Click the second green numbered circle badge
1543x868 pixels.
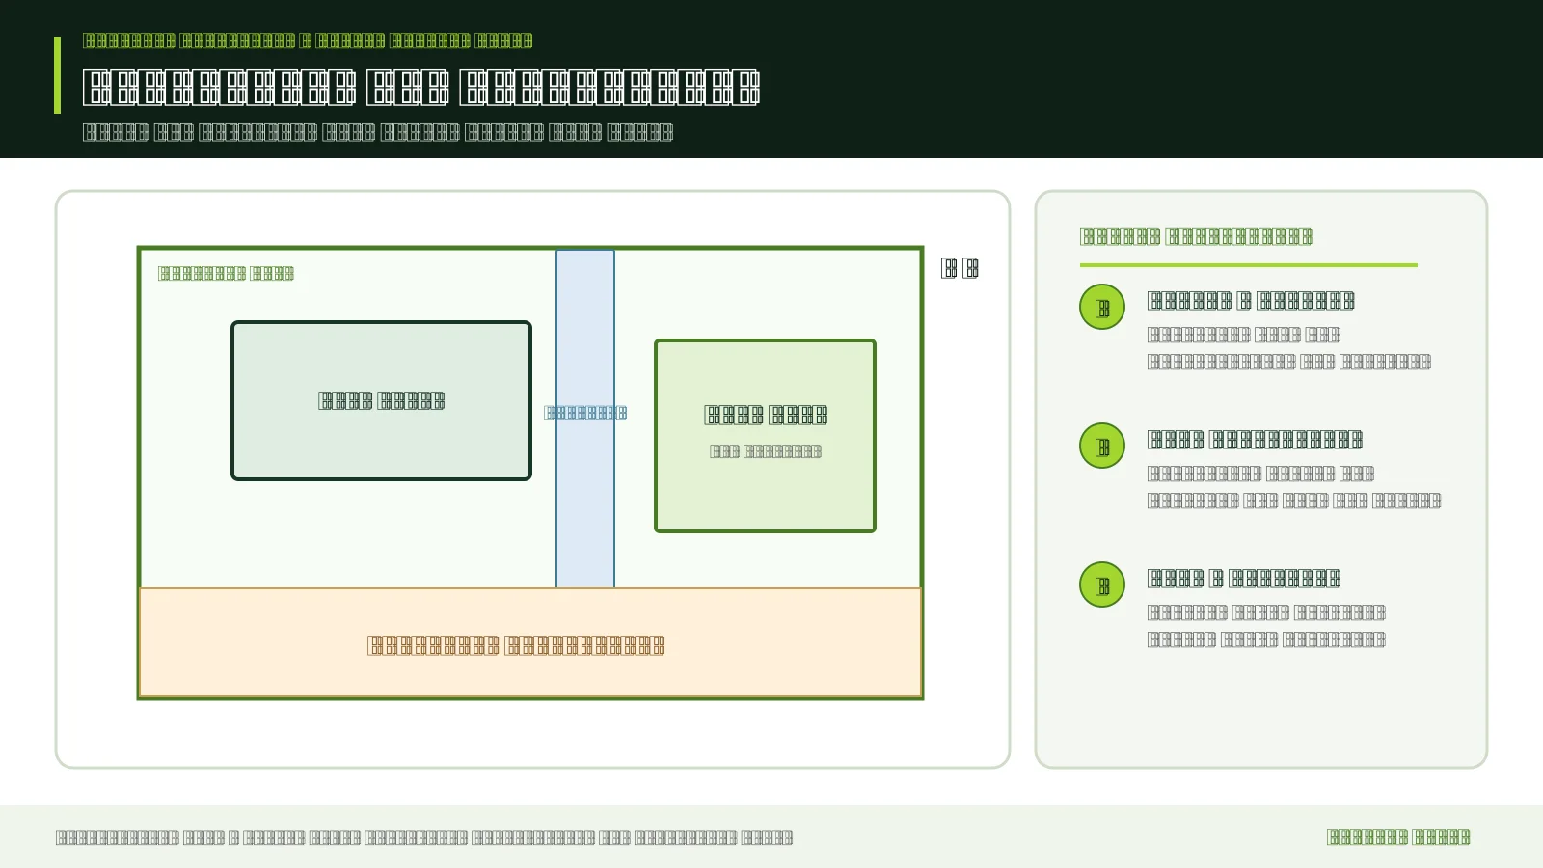click(x=1102, y=446)
